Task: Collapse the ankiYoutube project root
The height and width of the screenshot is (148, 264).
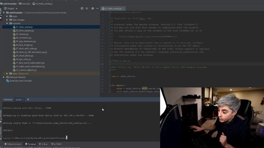Action: 4,13
